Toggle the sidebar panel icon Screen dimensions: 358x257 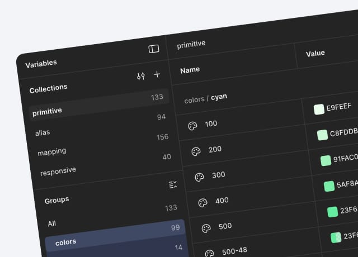154,49
